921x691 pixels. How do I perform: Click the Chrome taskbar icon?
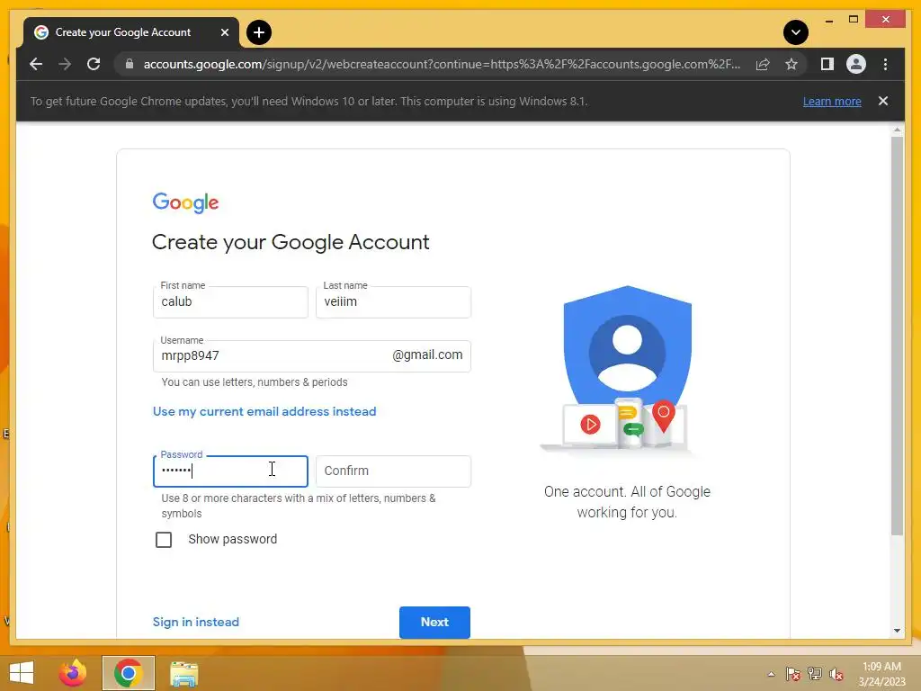129,673
